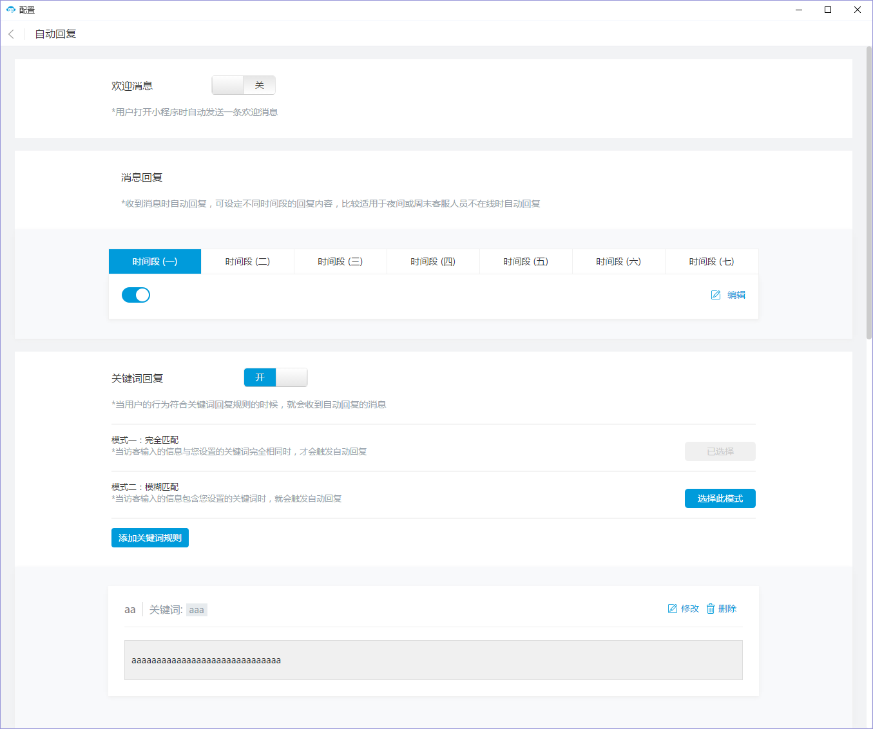The width and height of the screenshot is (873, 729).
Task: Go to 时间段 (五) tab
Action: 526,261
